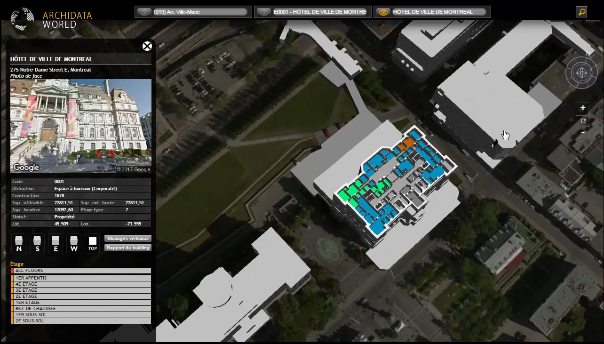Open Rapport du building
The height and width of the screenshot is (344, 604).
128,248
